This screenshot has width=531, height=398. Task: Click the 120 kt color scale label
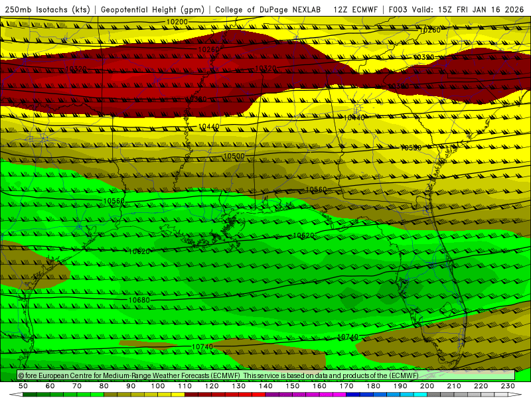click(x=212, y=386)
